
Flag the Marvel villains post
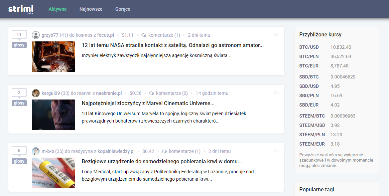point(276,93)
